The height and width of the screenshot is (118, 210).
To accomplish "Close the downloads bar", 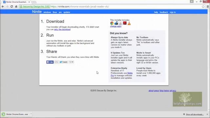I will pos(207,114).
